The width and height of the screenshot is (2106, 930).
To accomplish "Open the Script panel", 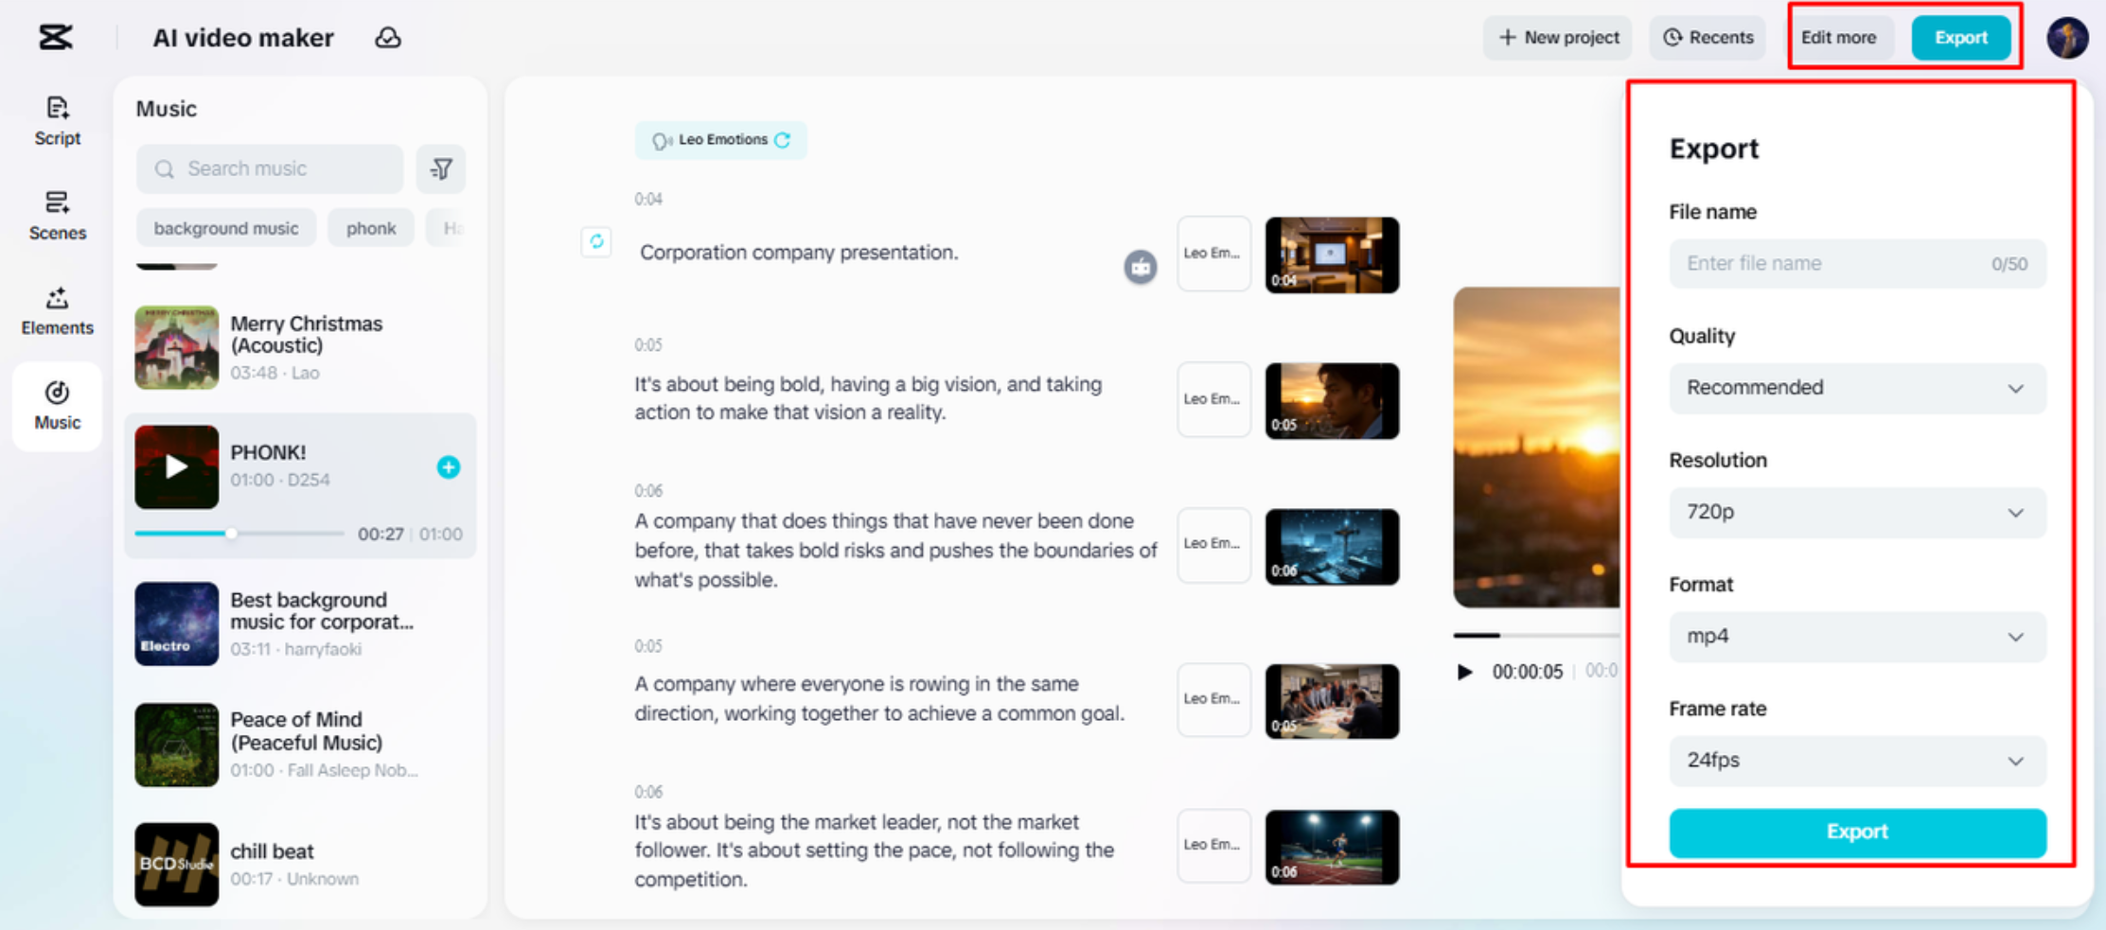I will [57, 123].
